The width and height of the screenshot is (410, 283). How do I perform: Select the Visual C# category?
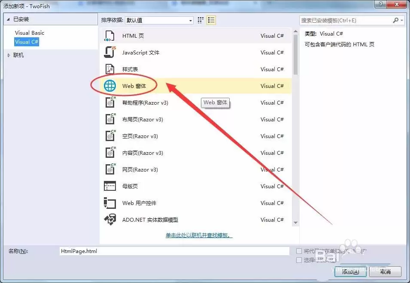(27, 42)
